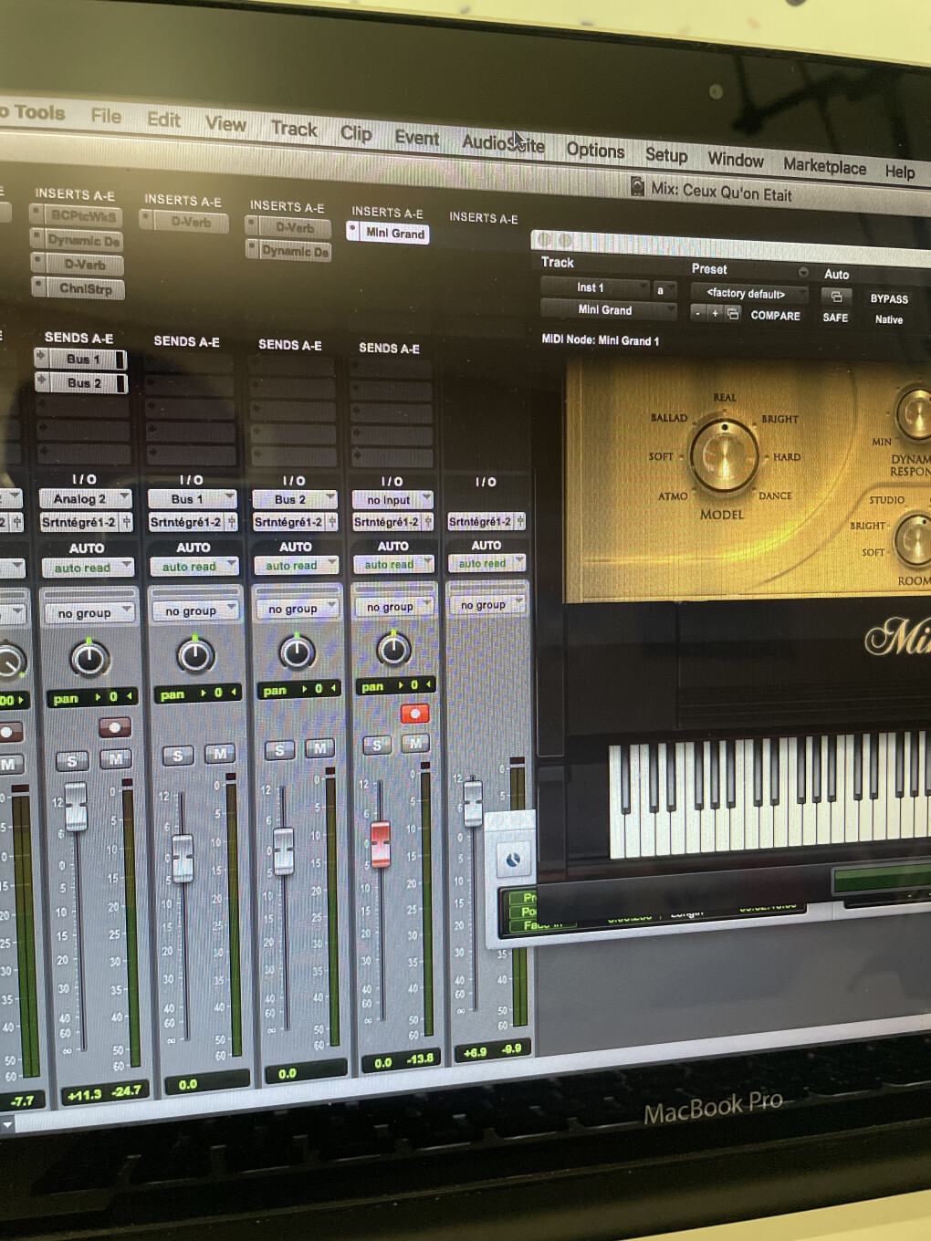Screen dimensions: 931x1241
Task: Open the File menu
Action: click(106, 116)
